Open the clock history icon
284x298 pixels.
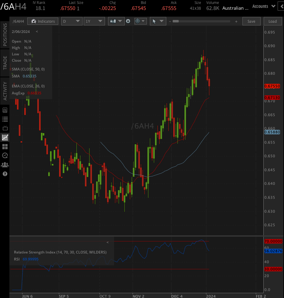pyautogui.click(x=5, y=156)
